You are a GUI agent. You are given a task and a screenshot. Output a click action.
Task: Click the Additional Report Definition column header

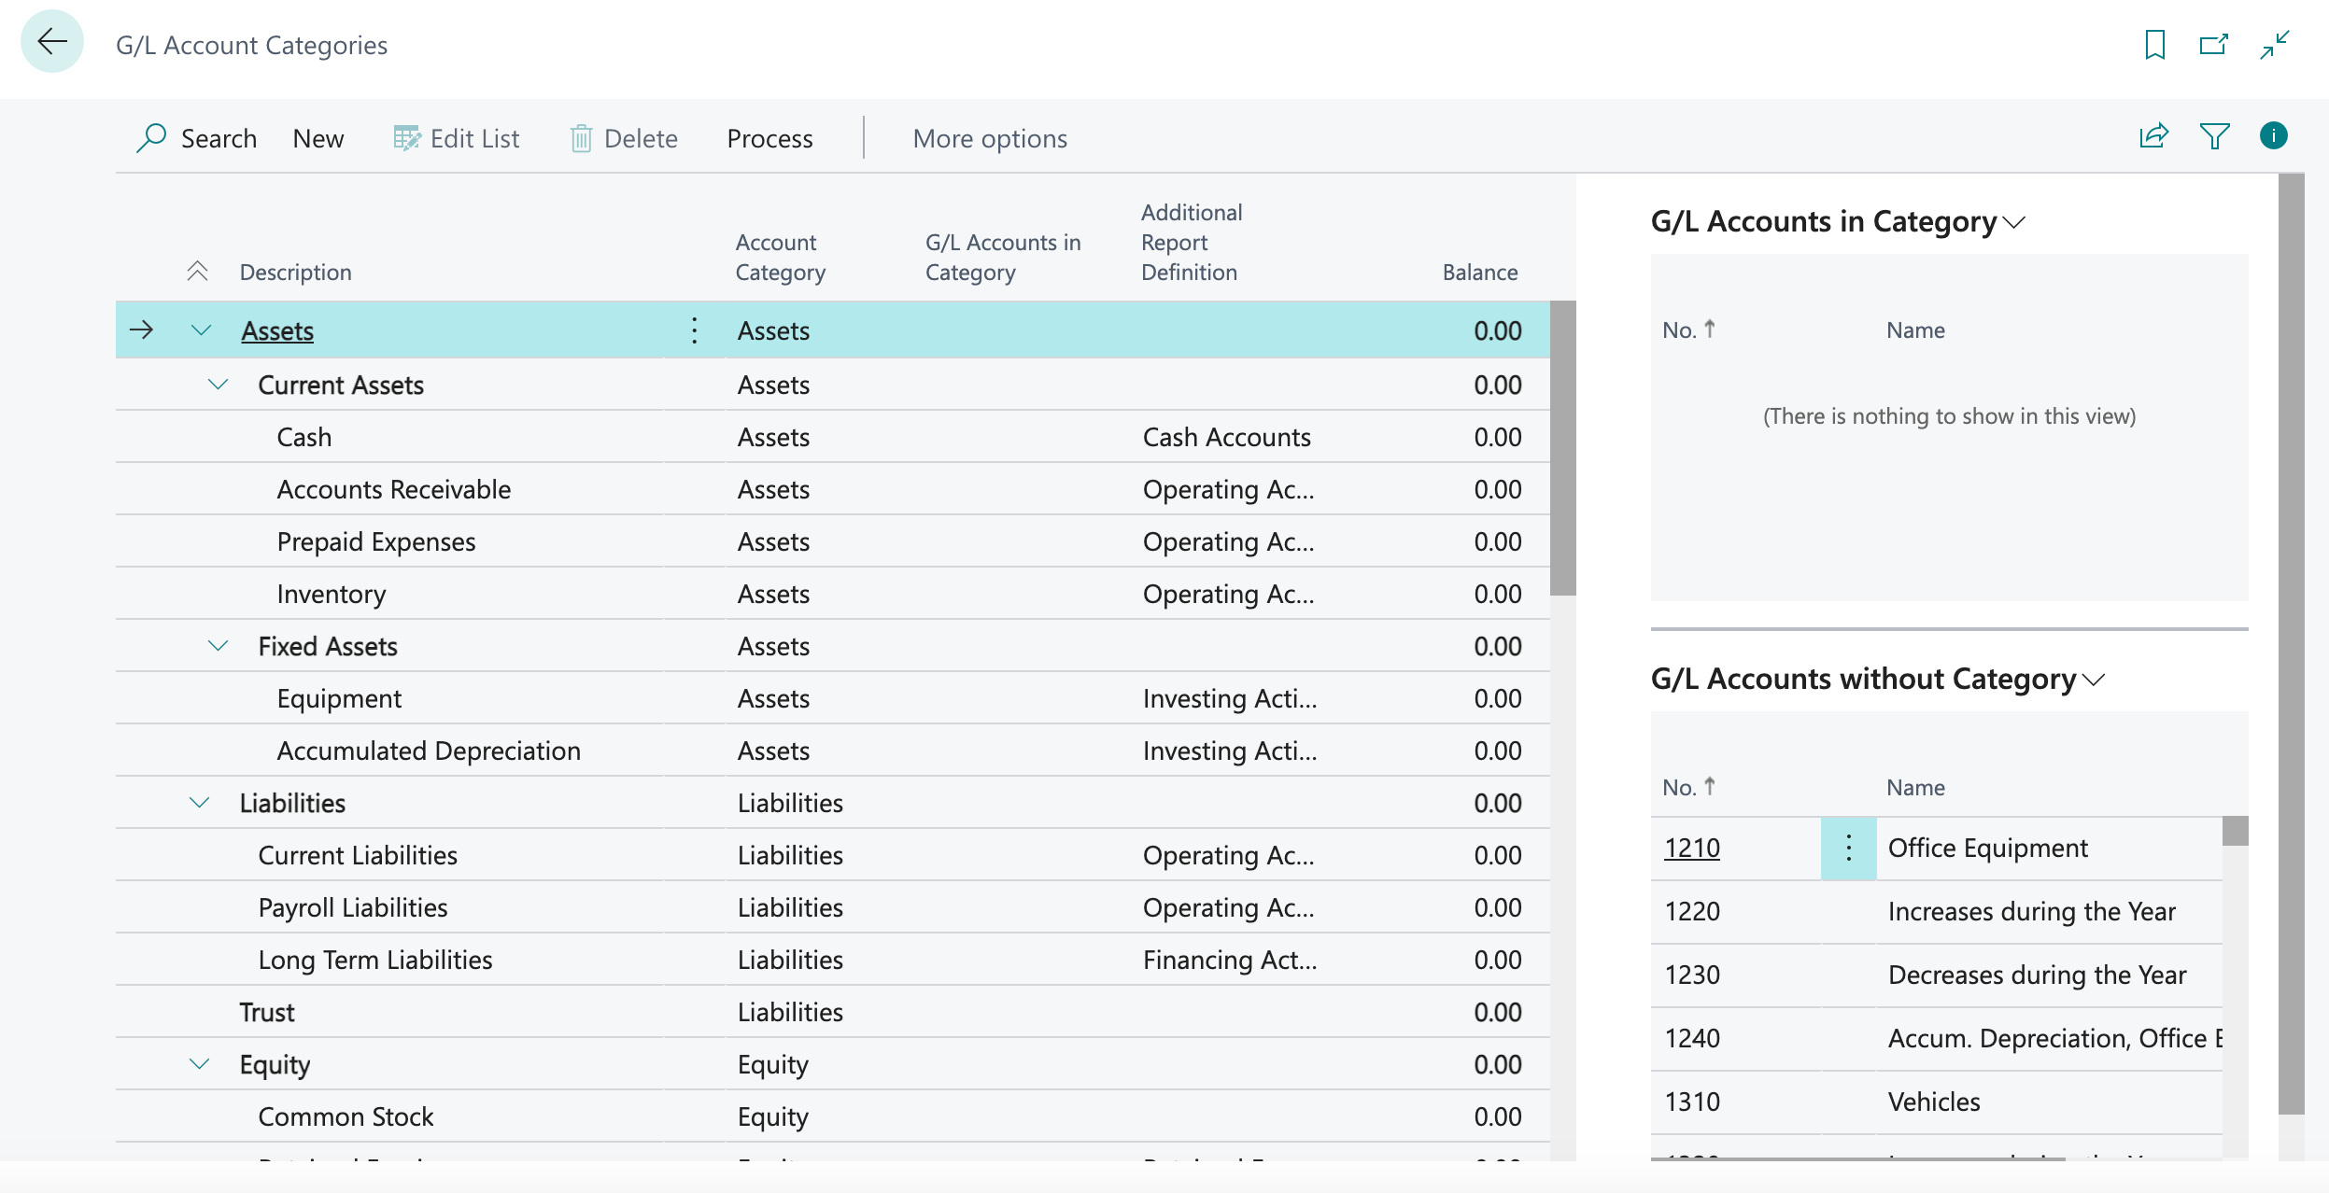coord(1192,243)
